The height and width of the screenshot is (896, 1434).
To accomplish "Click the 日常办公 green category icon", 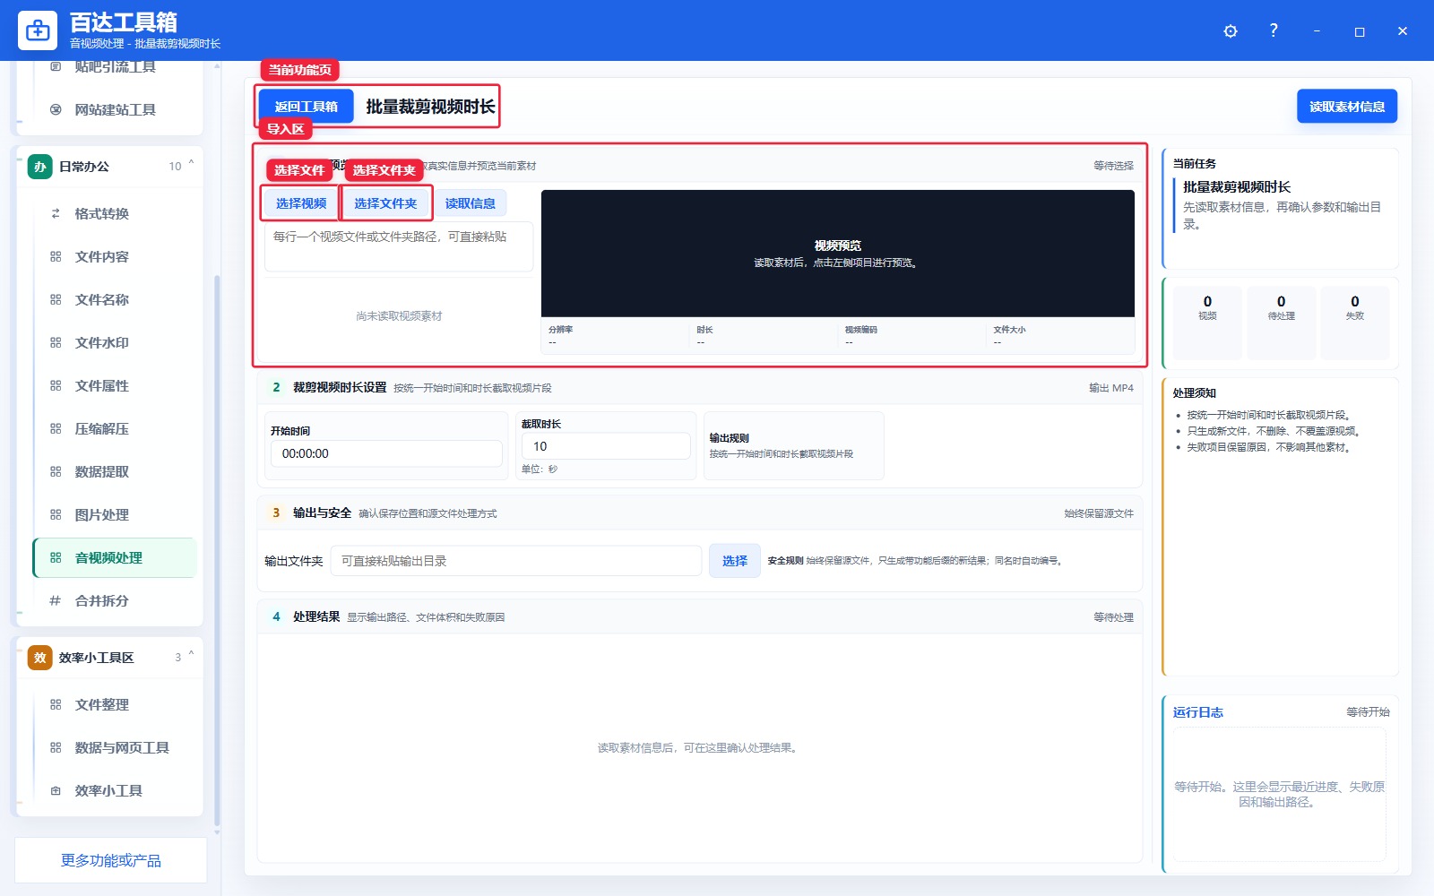I will (39, 167).
